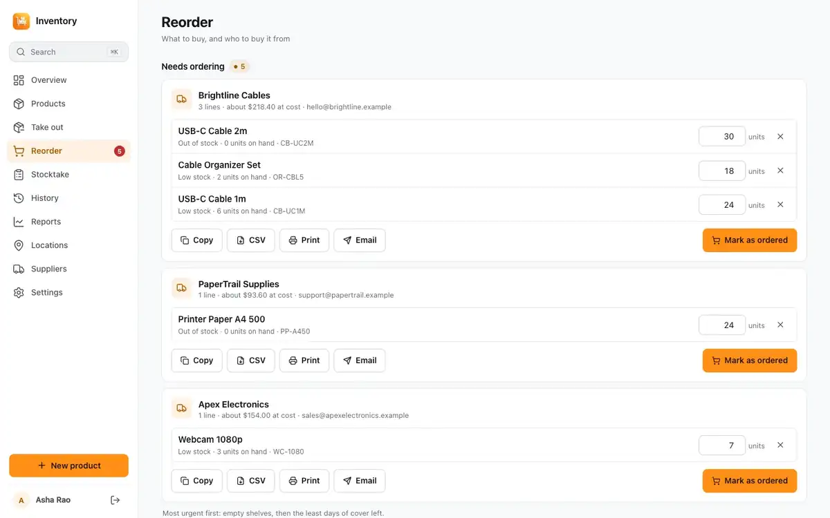Image resolution: width=830 pixels, height=518 pixels.
Task: Click the Inventory app logo icon
Action: [x=21, y=21]
